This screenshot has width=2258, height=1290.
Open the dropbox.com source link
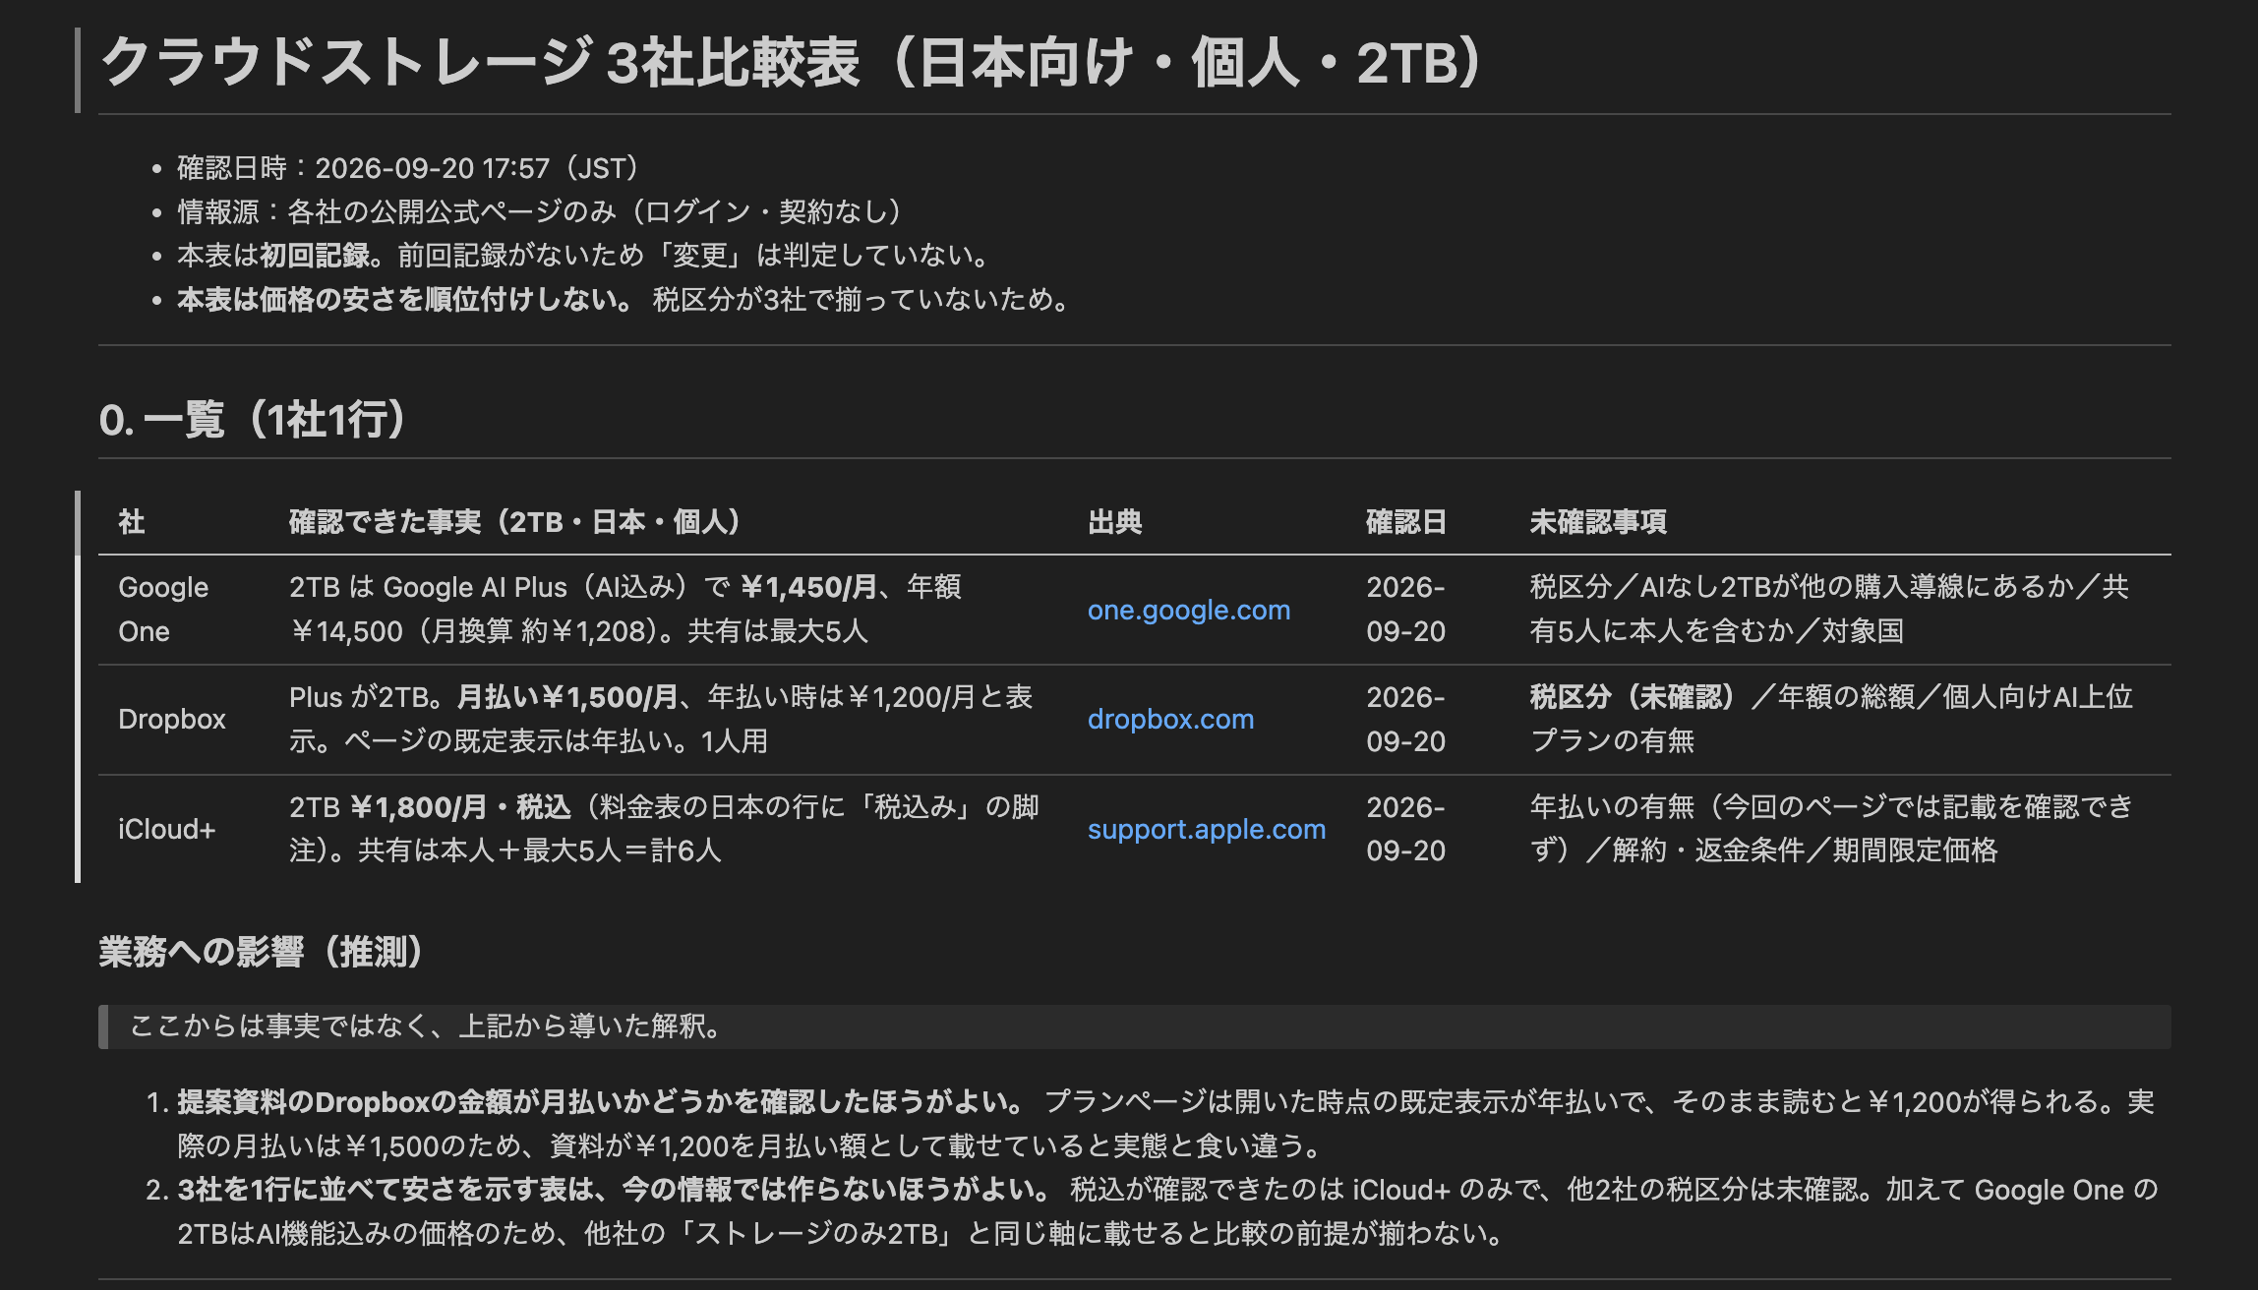click(1170, 719)
